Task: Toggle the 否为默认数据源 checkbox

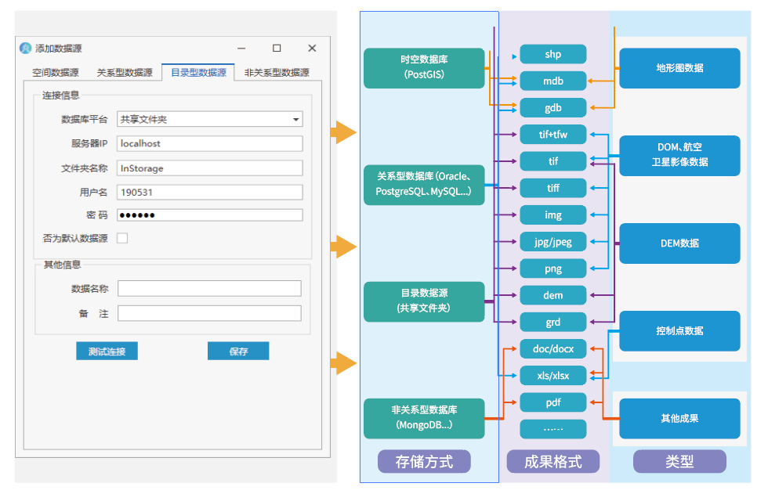Action: (x=122, y=238)
